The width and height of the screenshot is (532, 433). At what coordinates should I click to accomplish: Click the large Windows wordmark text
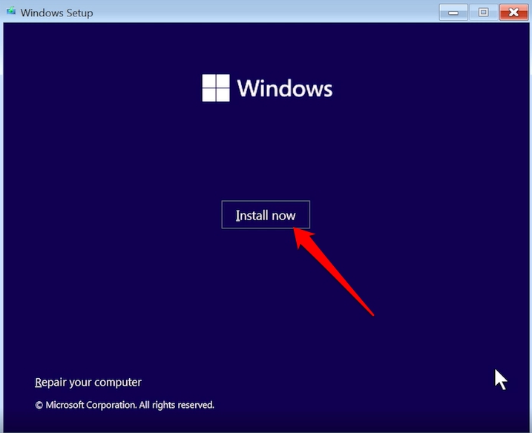point(285,88)
